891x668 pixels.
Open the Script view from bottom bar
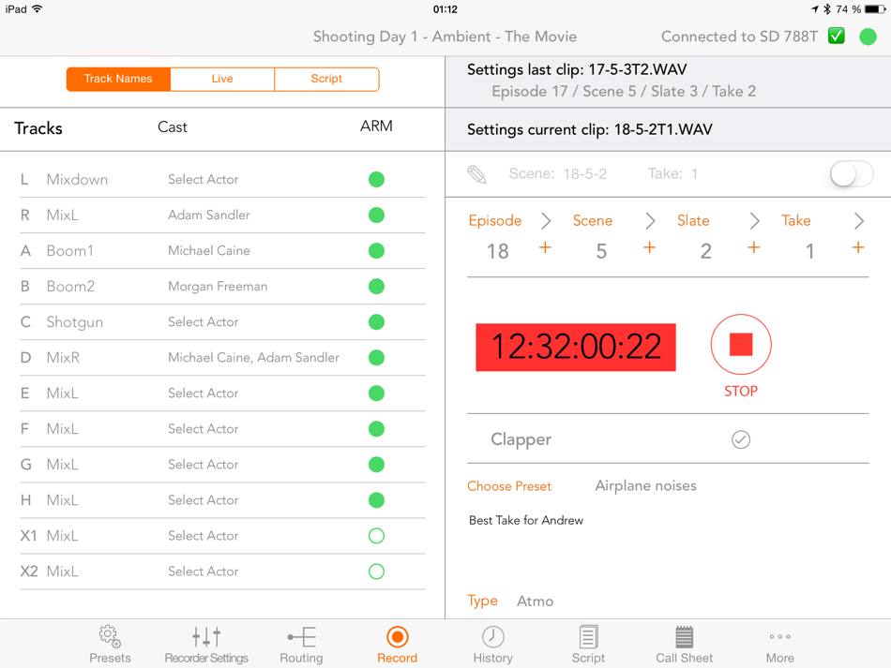coord(588,645)
